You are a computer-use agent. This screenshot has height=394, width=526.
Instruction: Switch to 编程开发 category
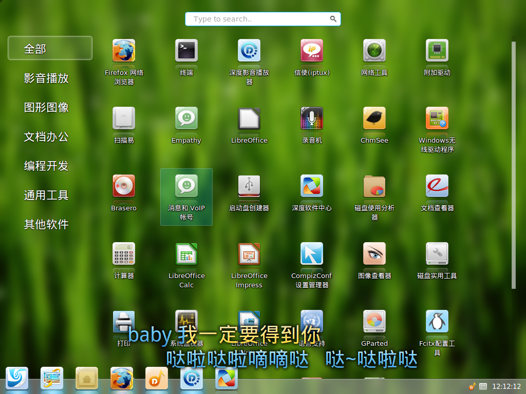coord(46,166)
